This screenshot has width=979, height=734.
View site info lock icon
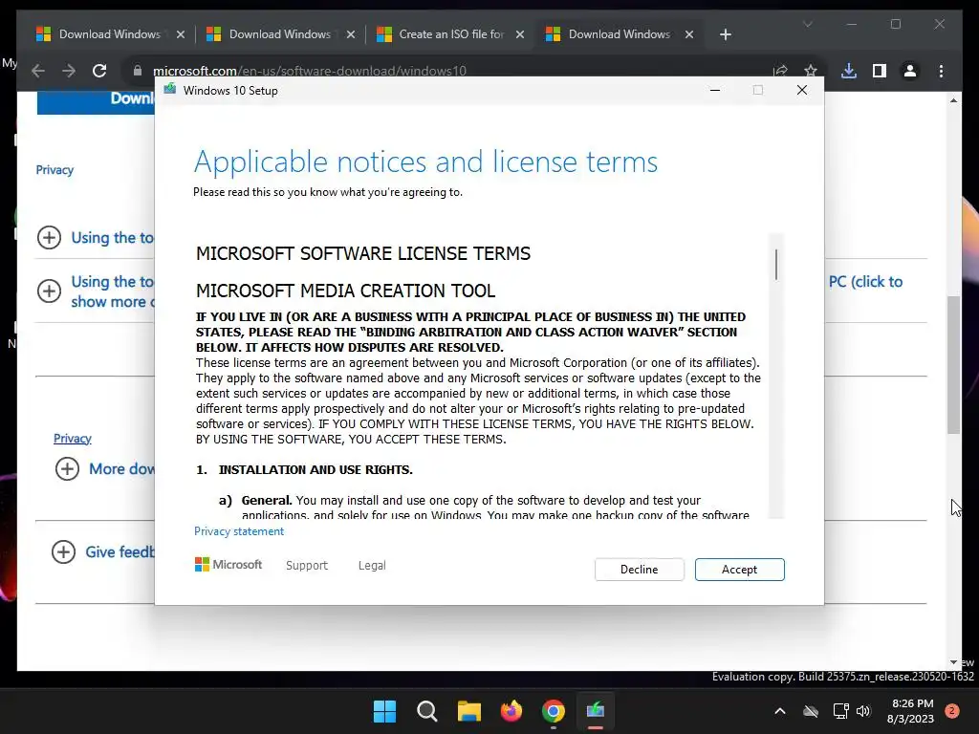pos(138,71)
